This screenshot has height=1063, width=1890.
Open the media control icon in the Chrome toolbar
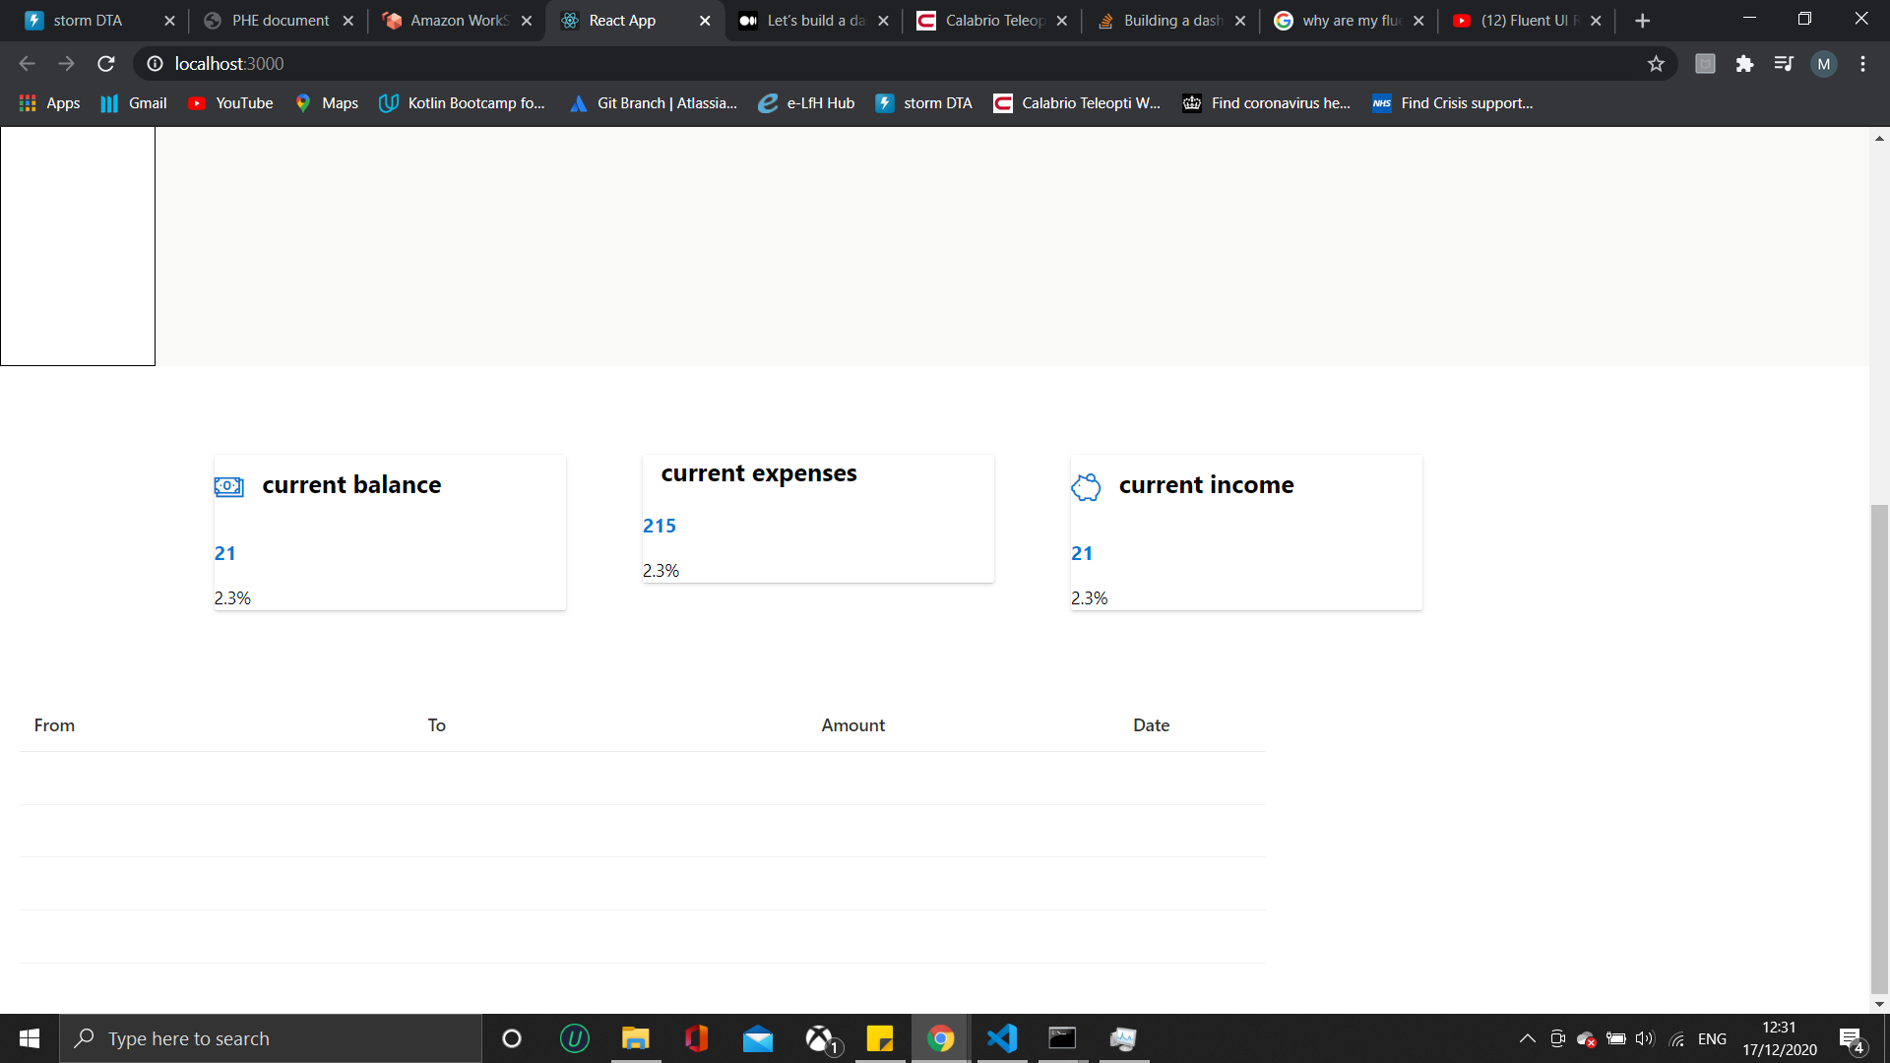pos(1784,64)
